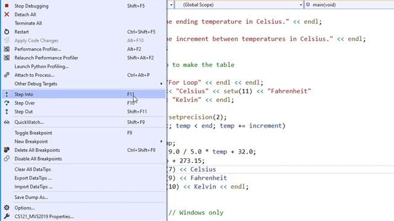Click the Relaunch Performance Profiler icon
Screen dimensions: 394x221
tap(7, 58)
